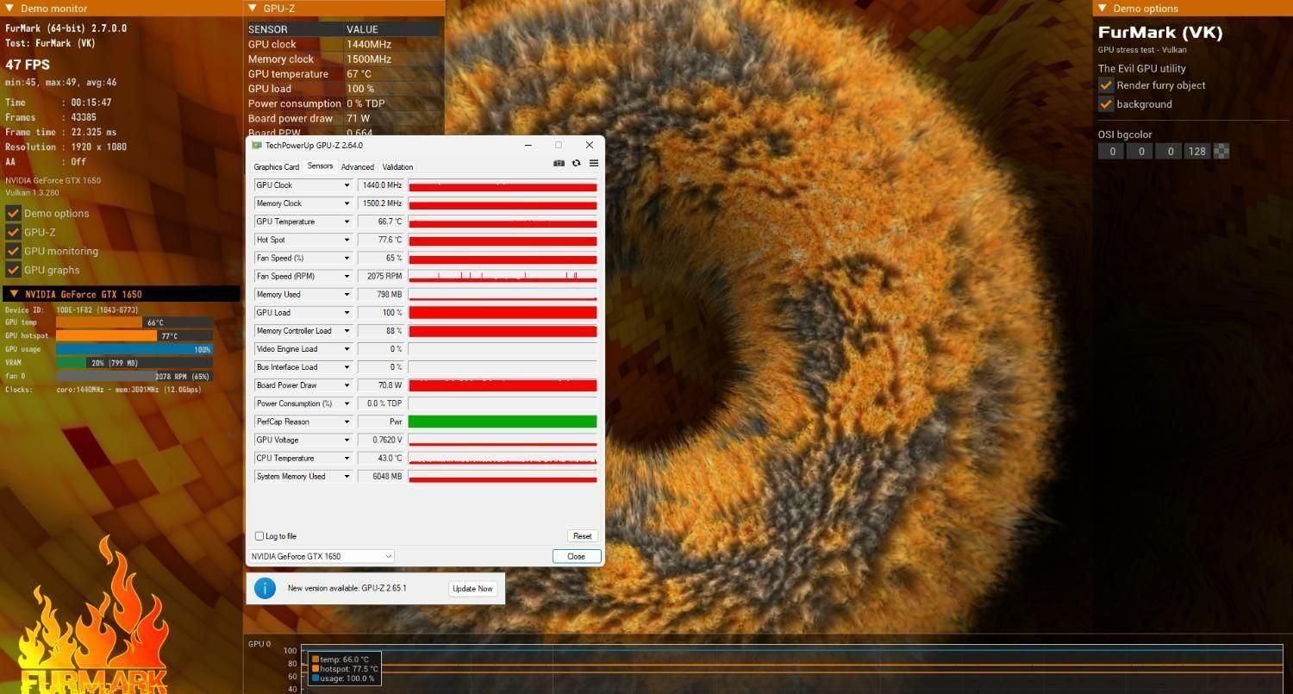Minimize the TechPowerUp GPU-Z window
1293x694 pixels.
(x=528, y=145)
